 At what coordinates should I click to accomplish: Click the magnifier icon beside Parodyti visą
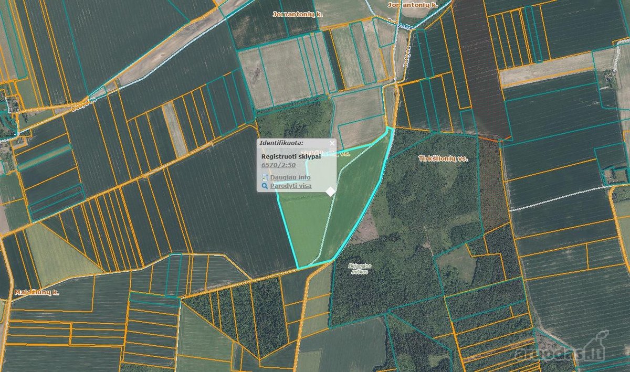(265, 185)
